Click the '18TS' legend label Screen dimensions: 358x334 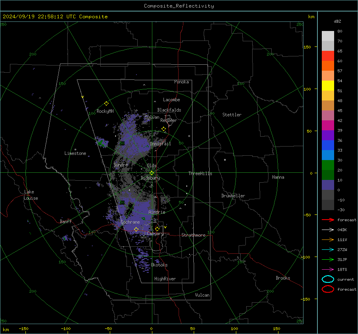[x=342, y=270]
